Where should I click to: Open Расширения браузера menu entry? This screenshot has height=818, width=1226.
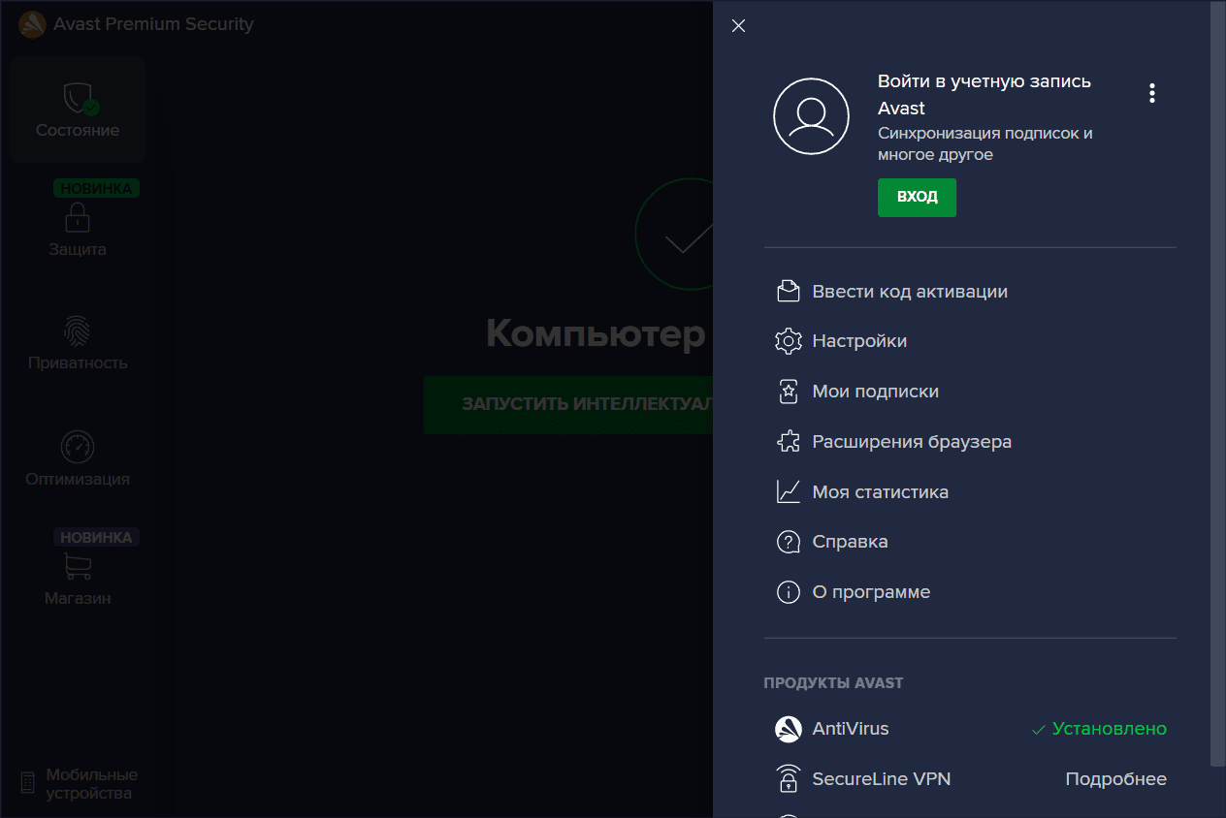912,442
